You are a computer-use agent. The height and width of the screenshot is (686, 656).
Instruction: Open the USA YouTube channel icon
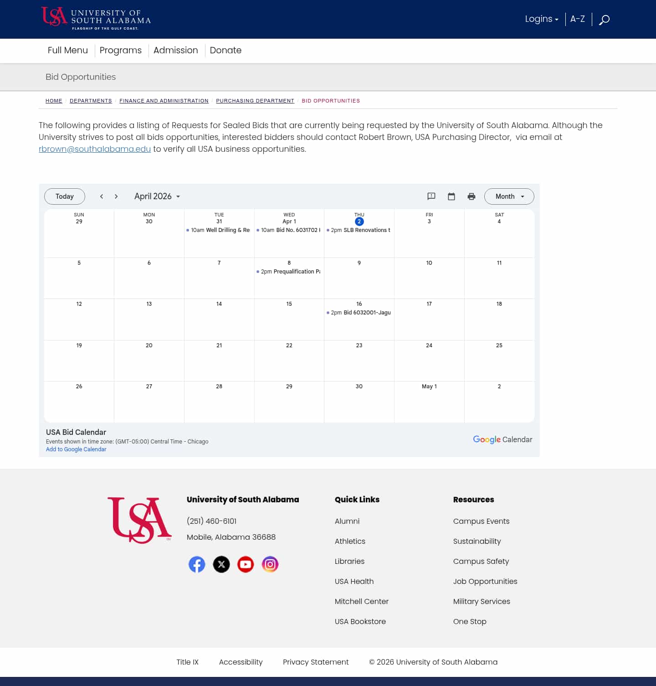[246, 564]
